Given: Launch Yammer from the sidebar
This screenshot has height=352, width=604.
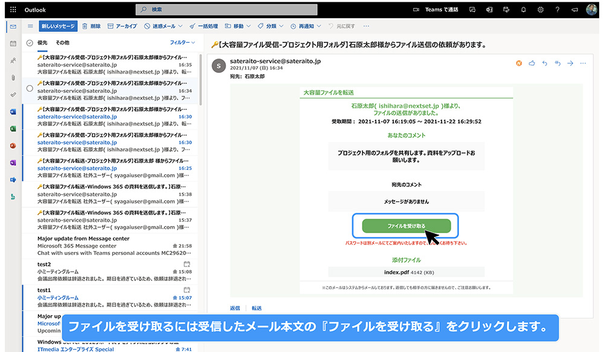Looking at the screenshot, I should click(x=13, y=180).
